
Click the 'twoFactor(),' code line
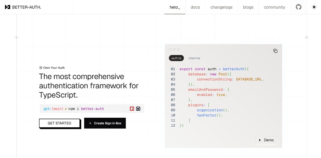point(210,115)
